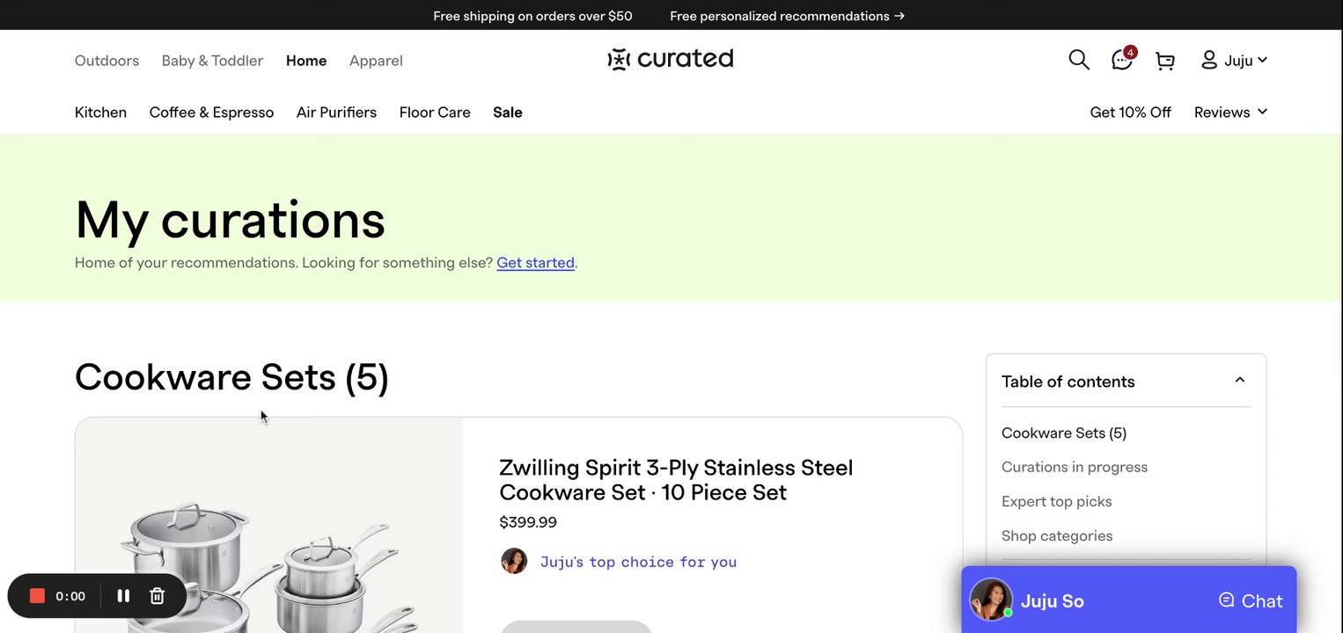Pause the recording
Image resolution: width=1343 pixels, height=633 pixels.
coord(123,596)
